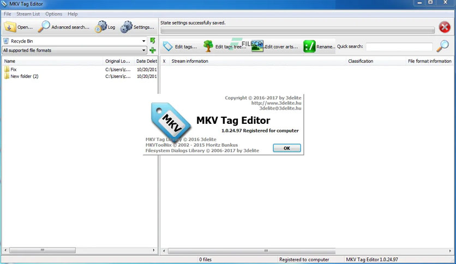Maximize the MKV Tag Editor window
Screen dimensions: 456x264
click(431, 3)
